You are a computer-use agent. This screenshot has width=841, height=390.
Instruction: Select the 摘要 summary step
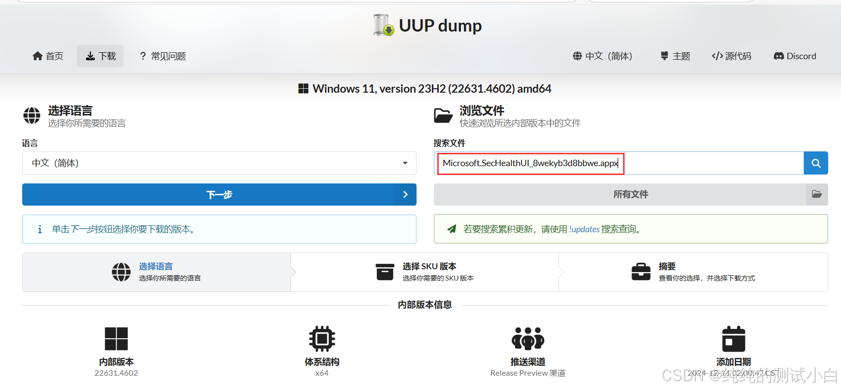coord(693,272)
